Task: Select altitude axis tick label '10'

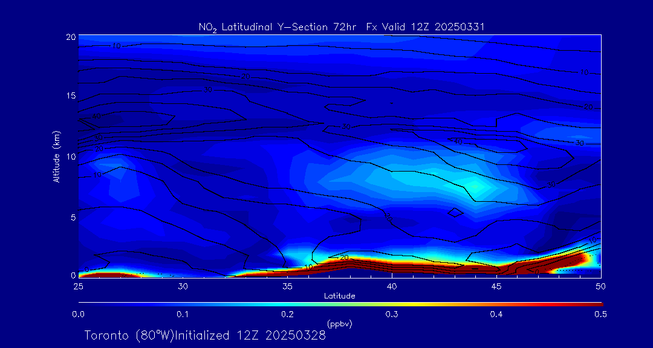Action: point(71,156)
